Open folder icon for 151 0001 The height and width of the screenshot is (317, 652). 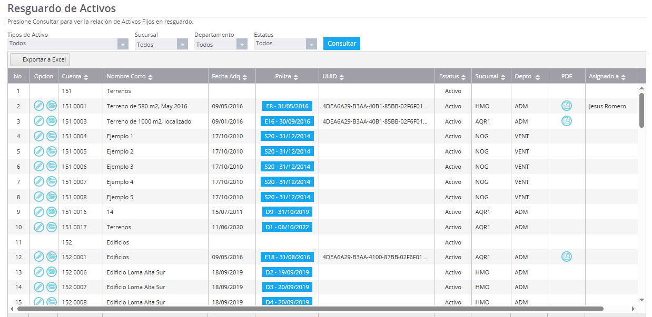click(52, 106)
